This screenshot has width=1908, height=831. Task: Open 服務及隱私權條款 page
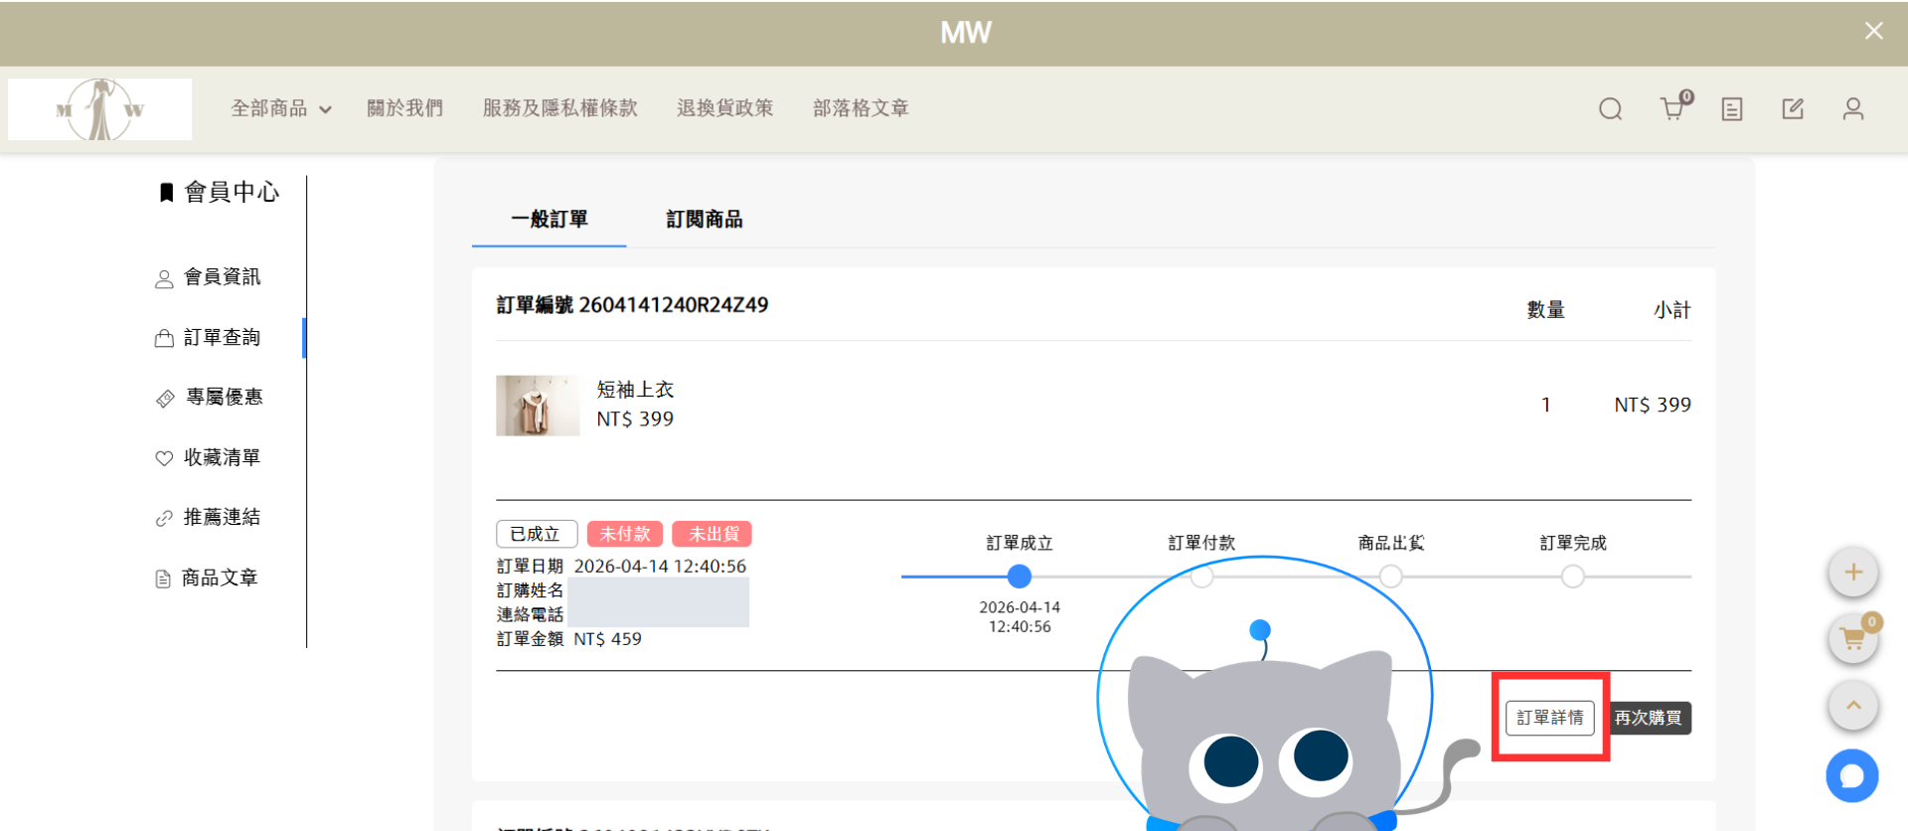tap(559, 108)
